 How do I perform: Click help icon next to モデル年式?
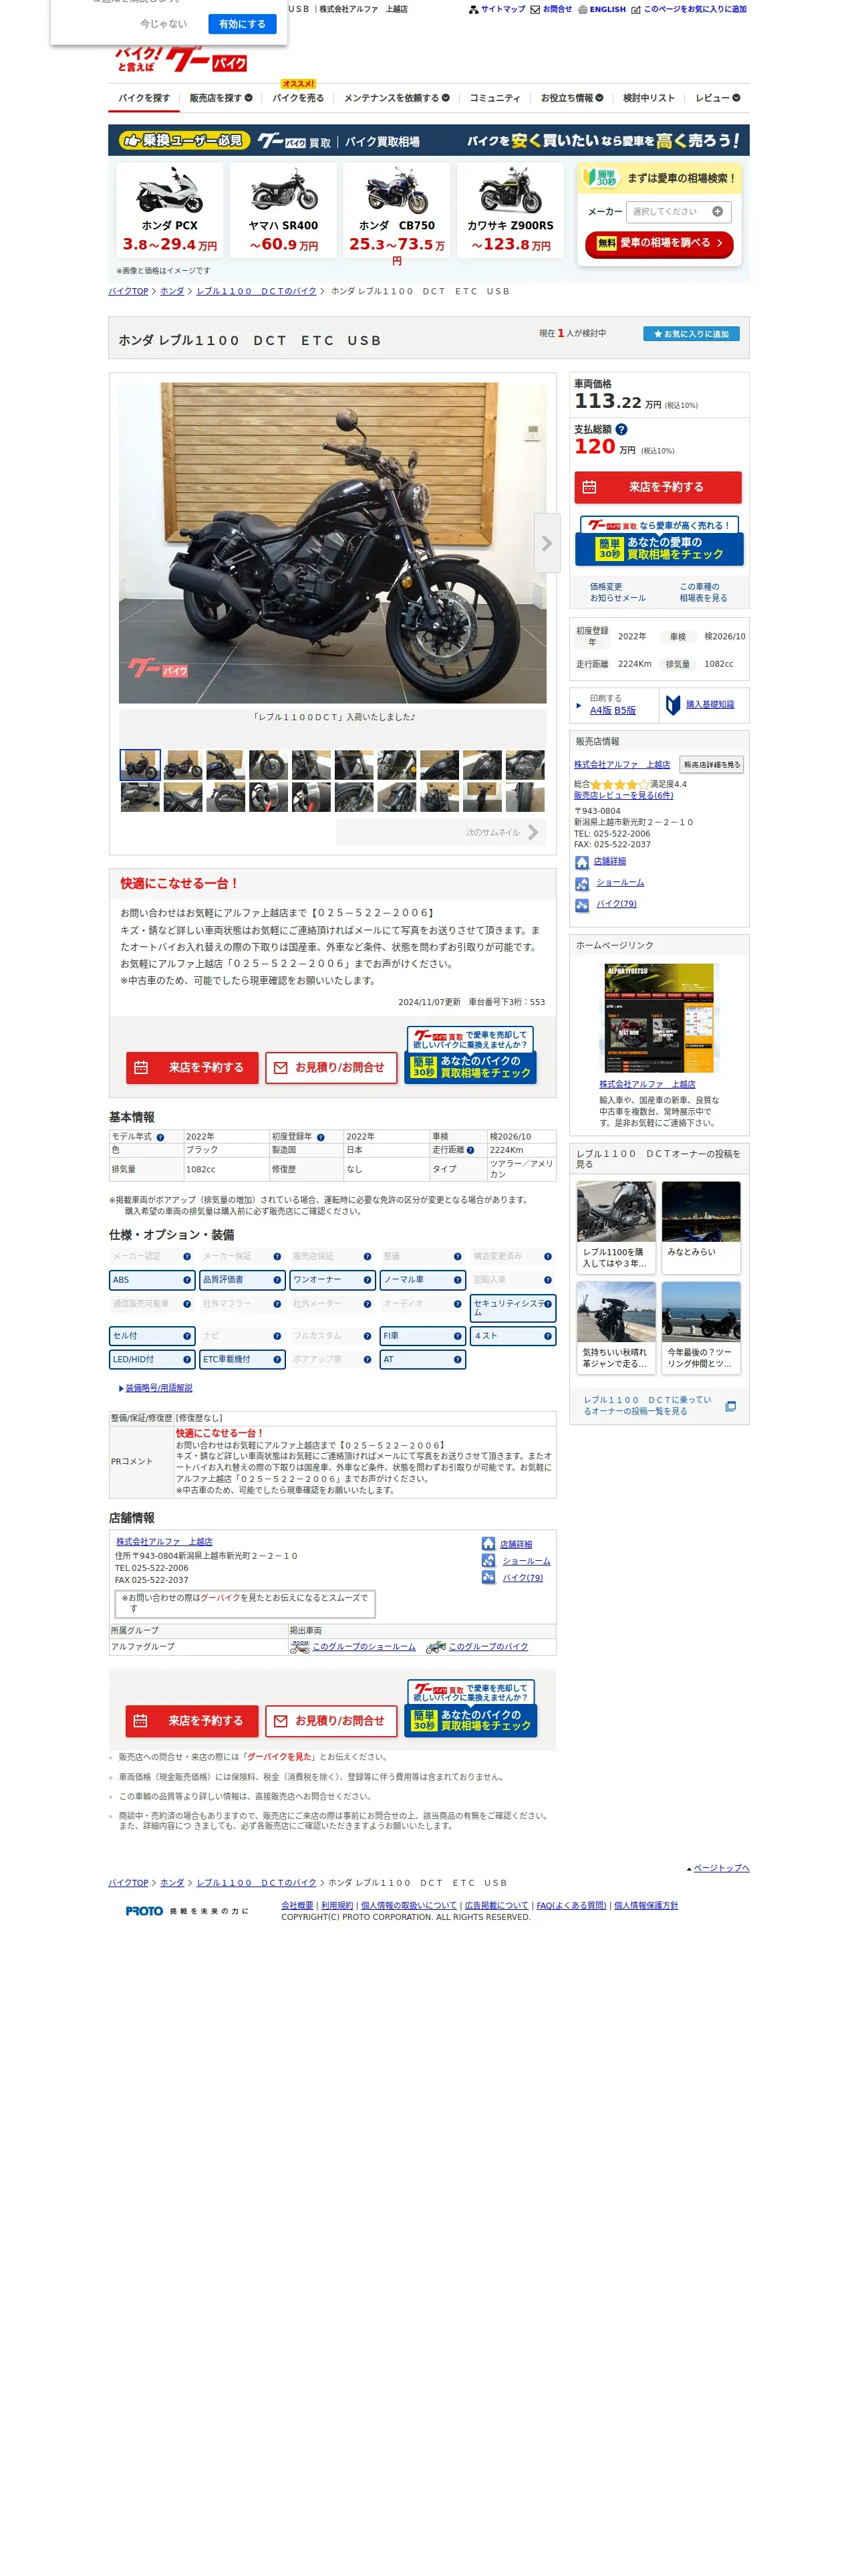pyautogui.click(x=160, y=1137)
